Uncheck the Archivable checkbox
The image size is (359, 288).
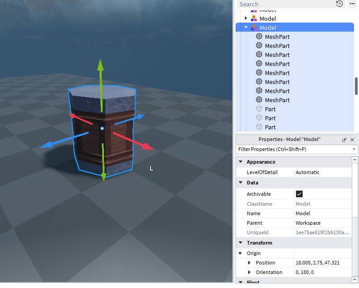coord(299,194)
